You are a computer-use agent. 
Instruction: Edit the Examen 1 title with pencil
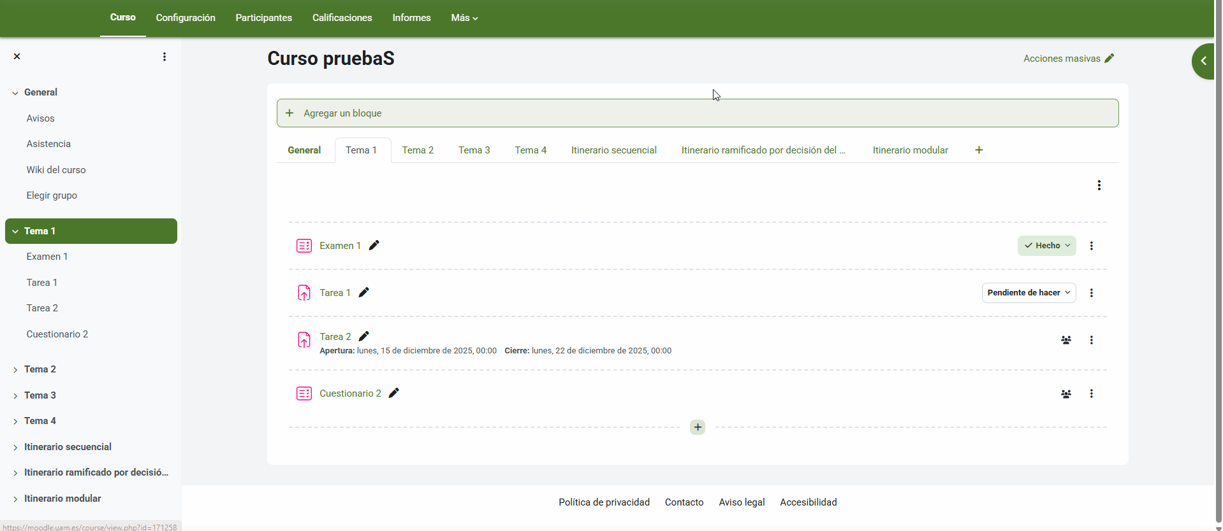coord(374,245)
